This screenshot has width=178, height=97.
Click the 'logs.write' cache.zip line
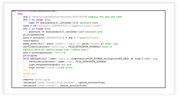(x=51, y=68)
